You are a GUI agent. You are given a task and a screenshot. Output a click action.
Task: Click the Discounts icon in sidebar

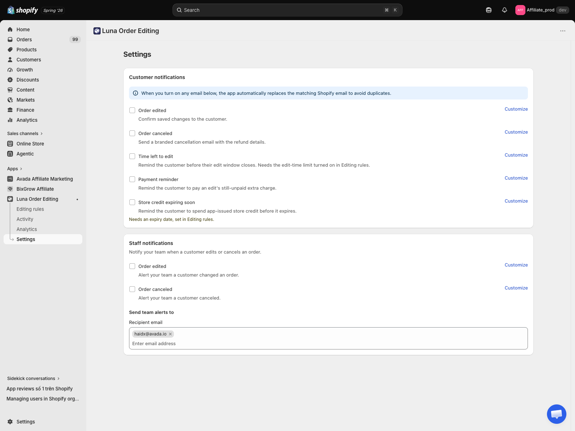tap(10, 80)
